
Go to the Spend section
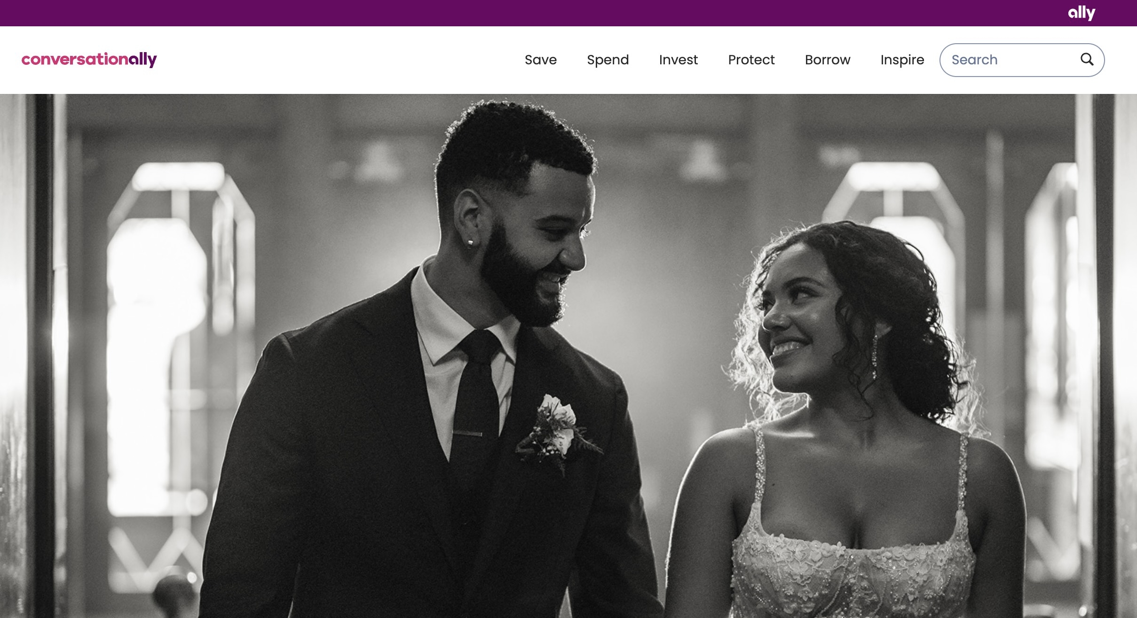coord(608,60)
